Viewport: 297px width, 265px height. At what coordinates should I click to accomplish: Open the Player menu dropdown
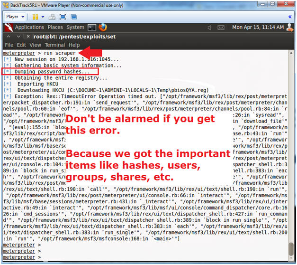(15, 17)
